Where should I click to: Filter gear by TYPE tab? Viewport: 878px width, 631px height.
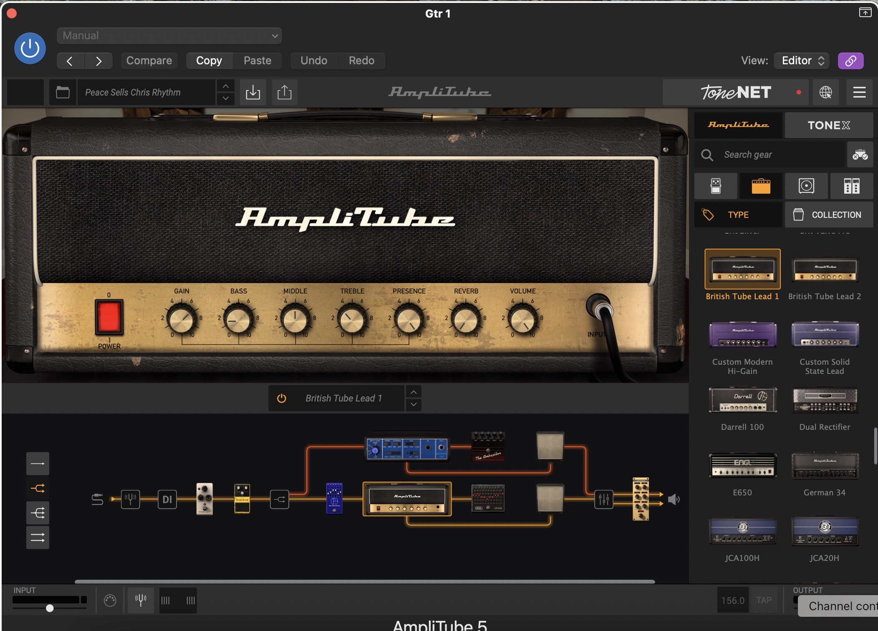click(x=738, y=215)
